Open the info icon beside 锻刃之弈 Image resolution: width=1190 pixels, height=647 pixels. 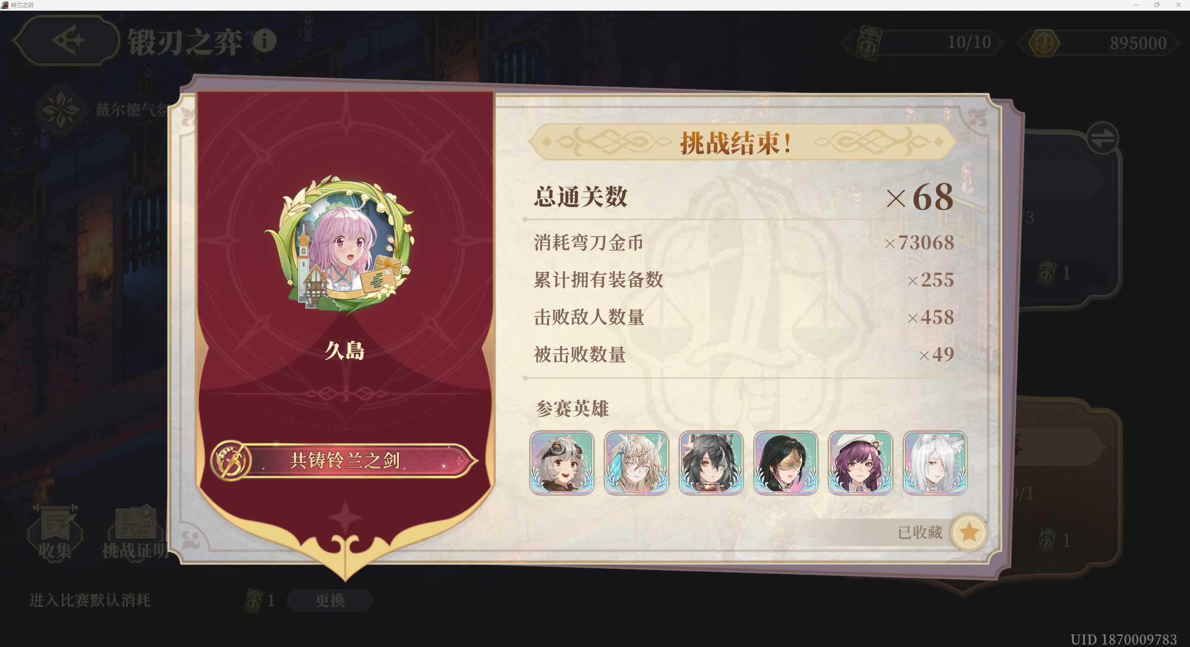tap(264, 41)
